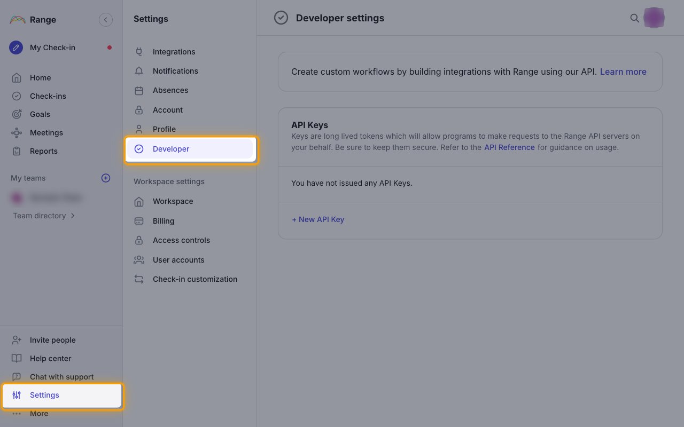Viewport: 684px width, 427px height.
Task: Open the user avatar menu
Action: [x=654, y=18]
